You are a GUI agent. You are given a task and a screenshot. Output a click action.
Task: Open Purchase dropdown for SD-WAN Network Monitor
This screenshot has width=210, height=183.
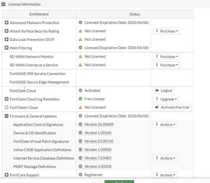pyautogui.click(x=166, y=57)
